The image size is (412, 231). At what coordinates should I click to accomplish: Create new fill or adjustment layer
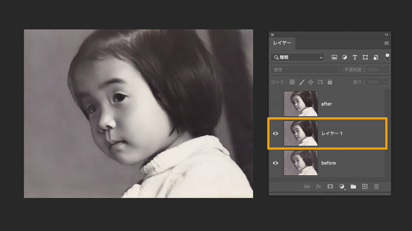[342, 187]
